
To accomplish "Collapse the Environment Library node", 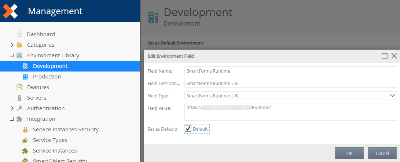I will (12, 55).
